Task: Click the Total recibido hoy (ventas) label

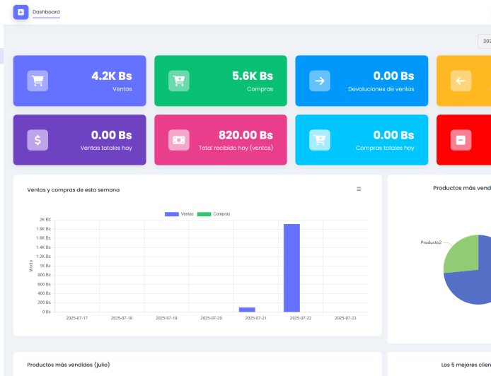Action: click(236, 148)
